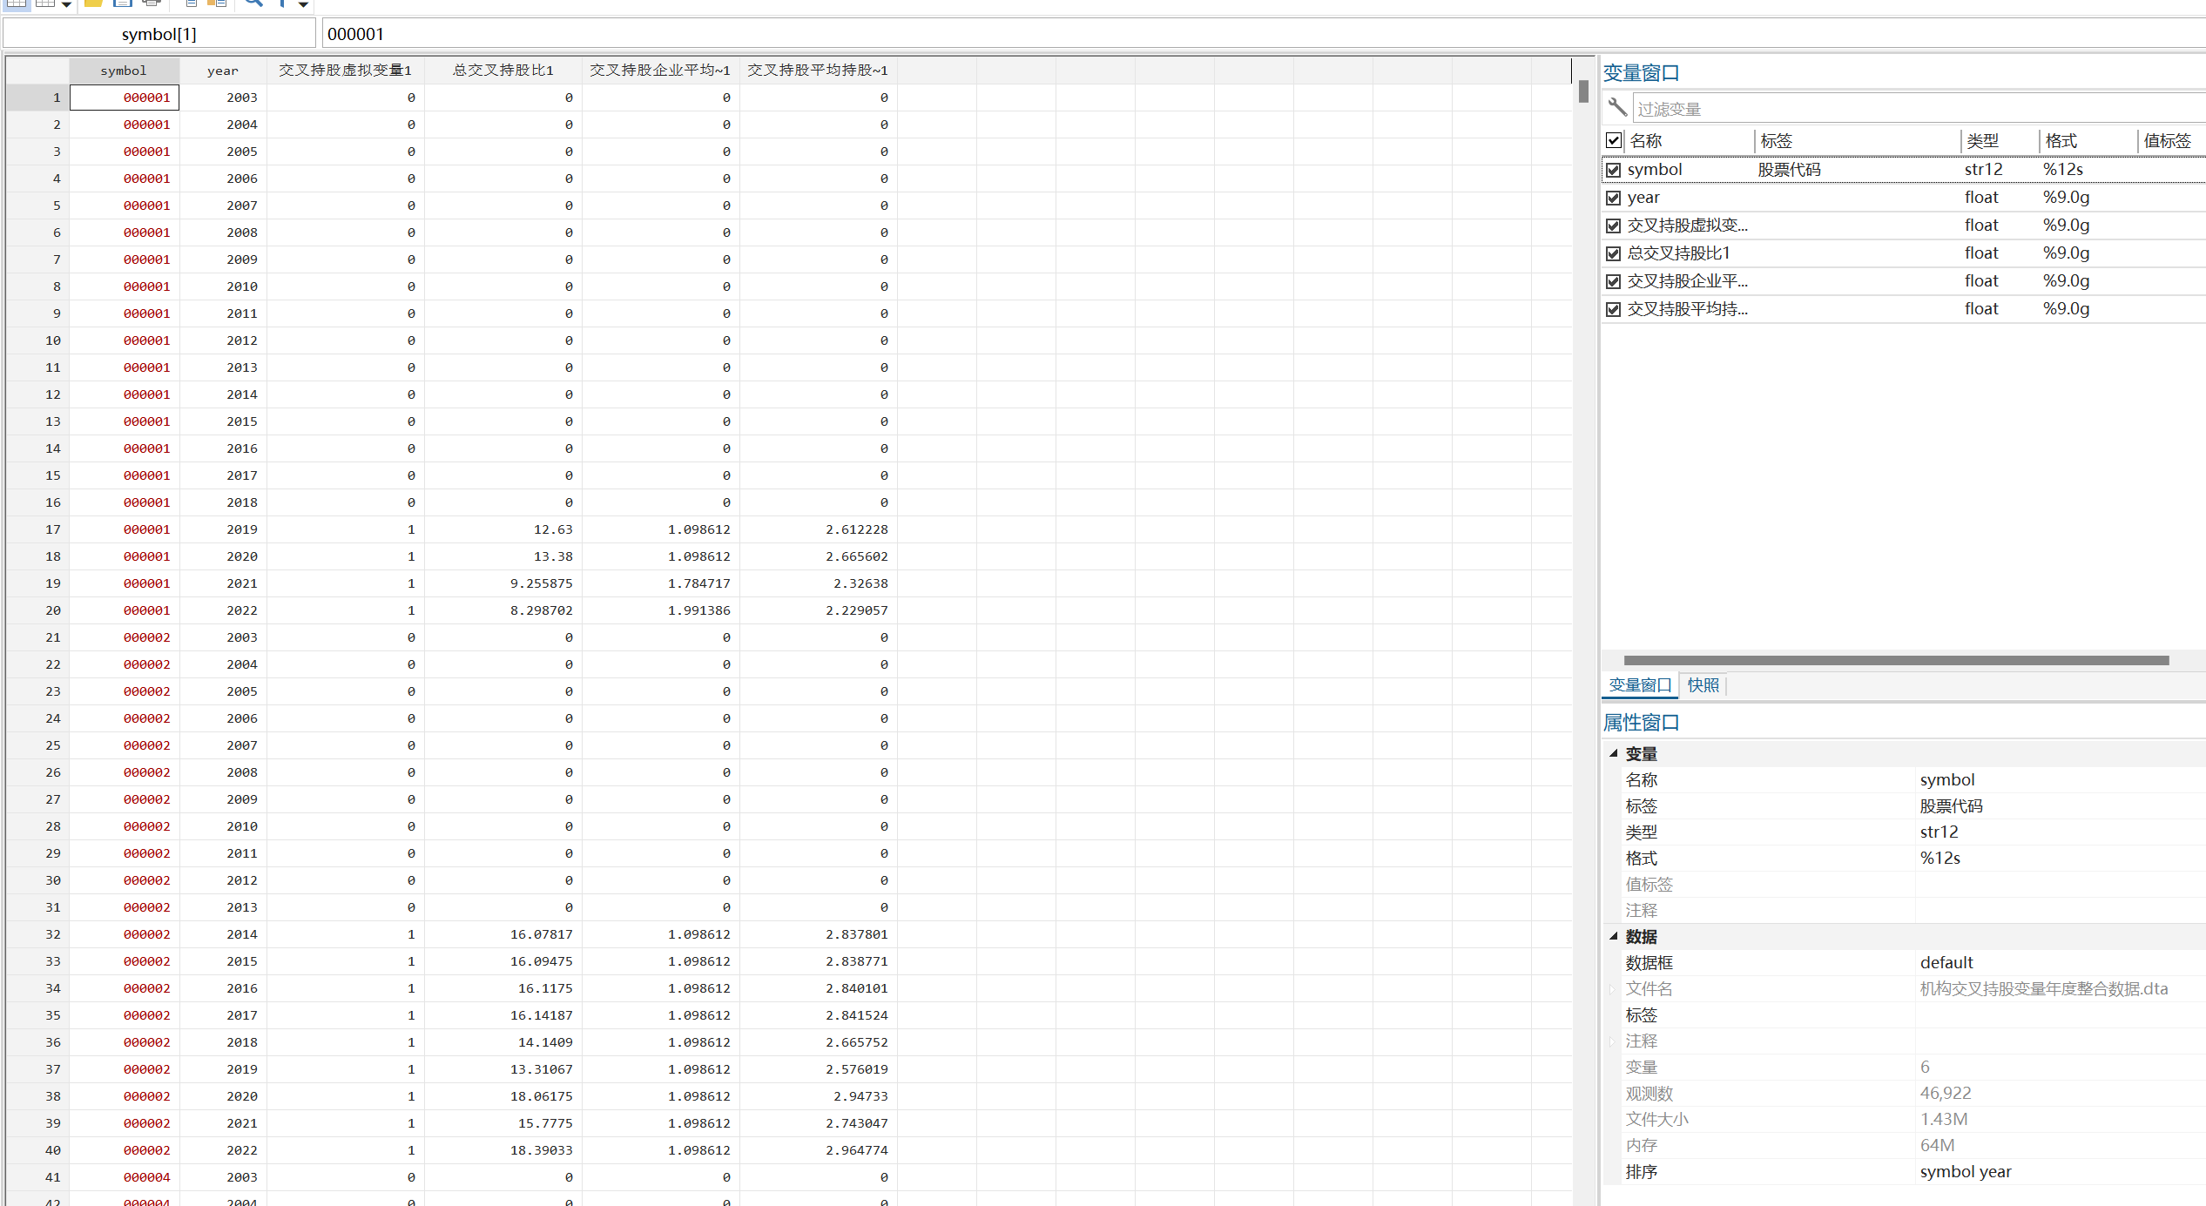Click the year column header
The width and height of the screenshot is (2206, 1206).
click(222, 71)
